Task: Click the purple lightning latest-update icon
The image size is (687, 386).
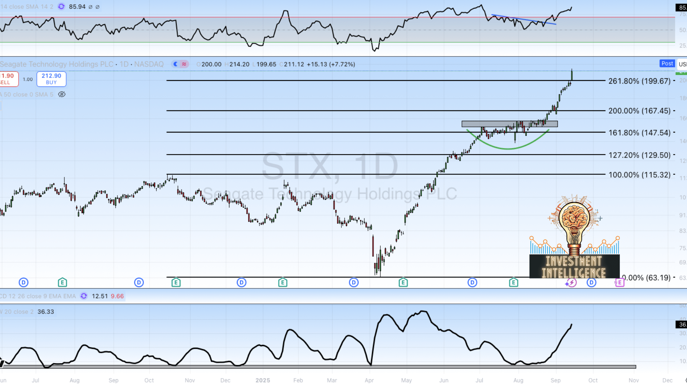Action: click(571, 283)
